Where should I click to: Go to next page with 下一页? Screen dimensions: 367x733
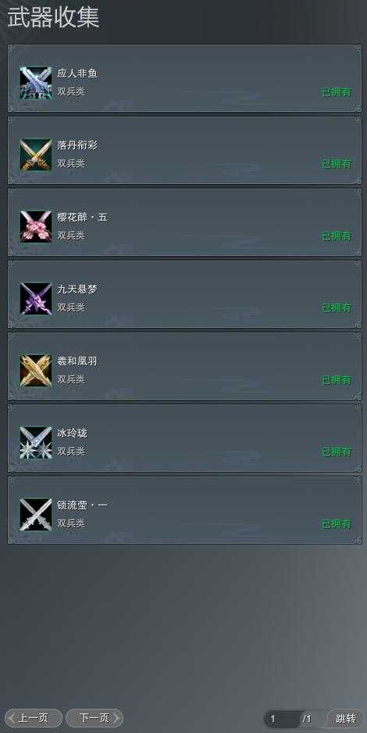(94, 718)
